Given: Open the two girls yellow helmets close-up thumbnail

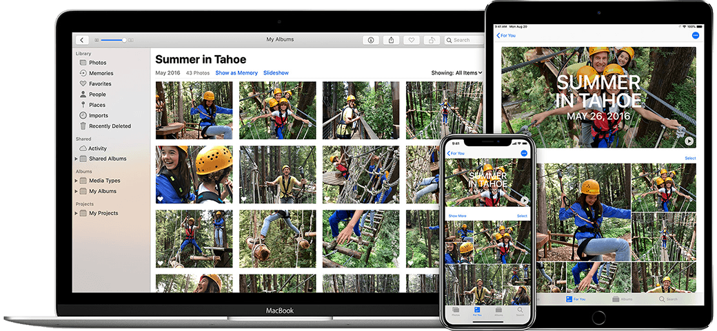Looking at the screenshot, I should click(194, 174).
